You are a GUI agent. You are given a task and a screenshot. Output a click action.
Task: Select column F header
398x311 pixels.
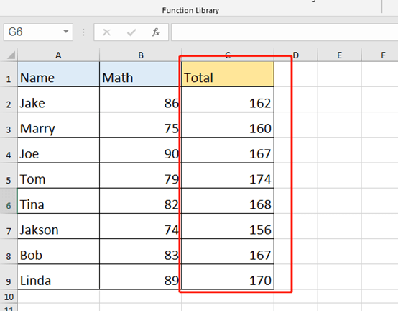coord(380,55)
